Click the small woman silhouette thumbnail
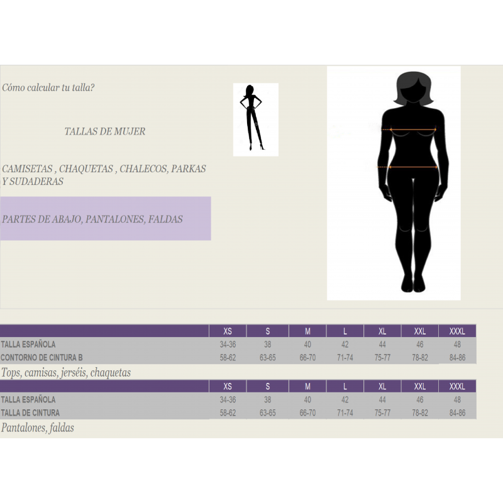The image size is (503, 503). point(255,119)
